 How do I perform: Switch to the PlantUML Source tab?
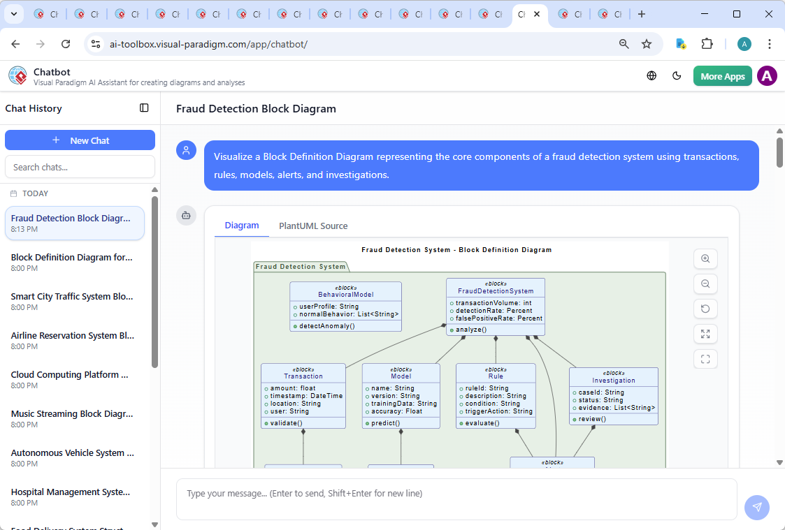(313, 226)
